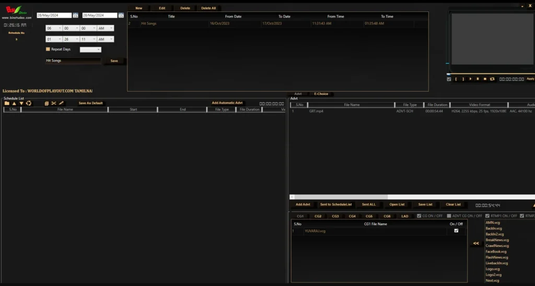Screen dimensions: 535x286
Task: Click Add Automatic Advt
Action: point(227,103)
